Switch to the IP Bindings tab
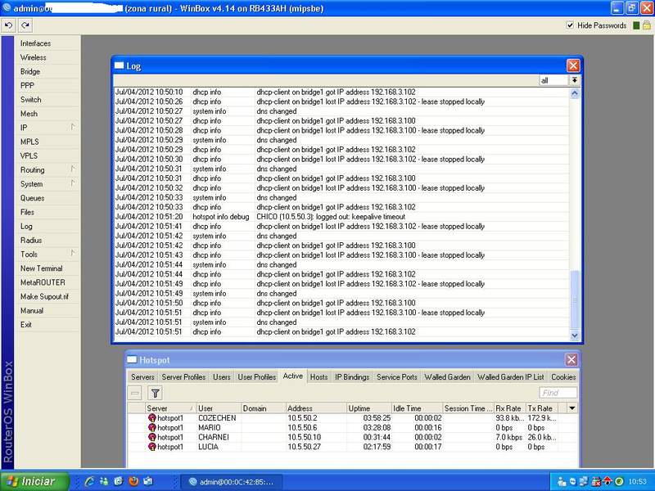This screenshot has height=491, width=655. [352, 377]
